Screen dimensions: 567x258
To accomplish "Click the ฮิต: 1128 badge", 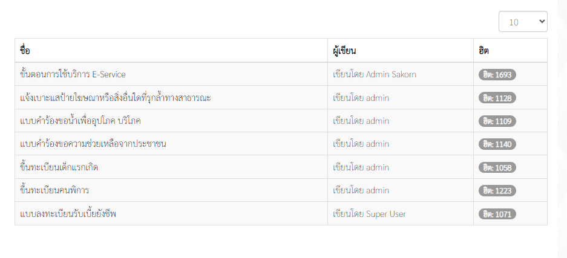I will [497, 98].
